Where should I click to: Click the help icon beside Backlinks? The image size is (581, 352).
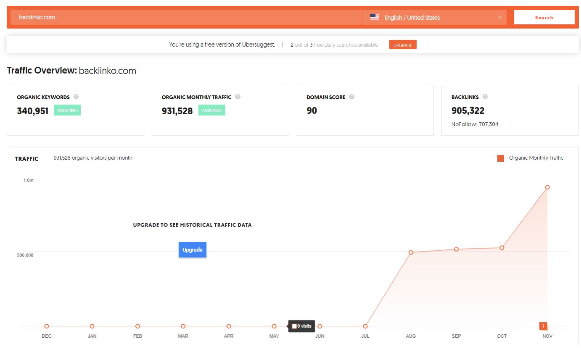pos(485,97)
